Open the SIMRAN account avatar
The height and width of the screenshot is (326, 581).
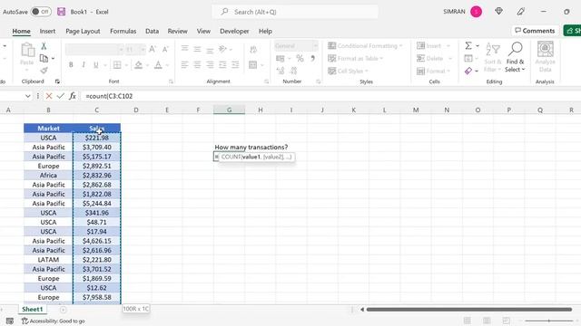tap(476, 12)
